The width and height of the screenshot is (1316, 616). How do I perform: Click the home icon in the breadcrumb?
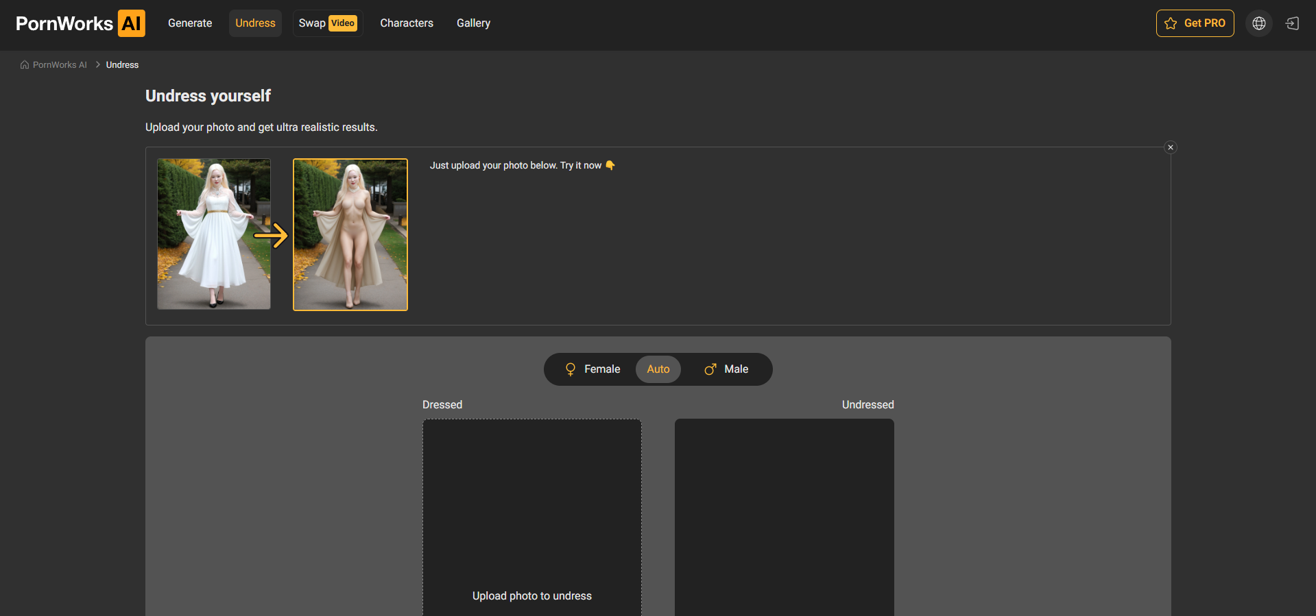(25, 65)
